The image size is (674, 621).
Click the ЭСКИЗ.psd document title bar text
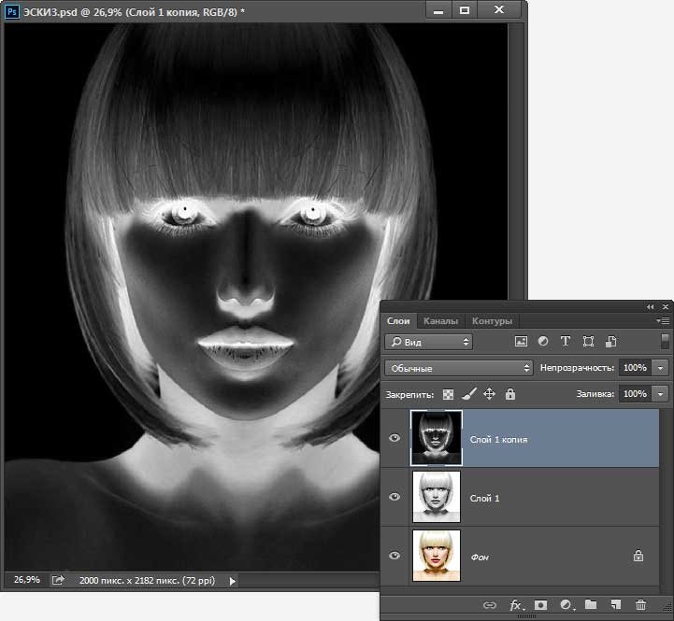tap(134, 12)
